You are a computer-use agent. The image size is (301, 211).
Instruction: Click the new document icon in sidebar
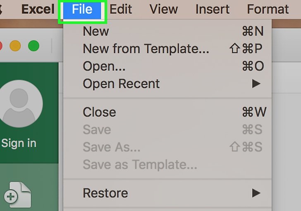(x=17, y=195)
